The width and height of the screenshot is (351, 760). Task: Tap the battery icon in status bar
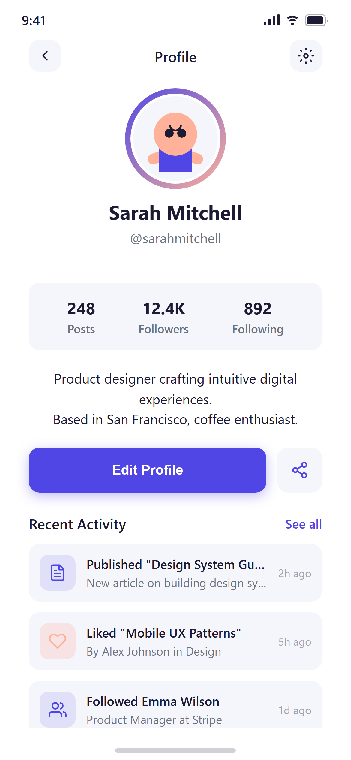pyautogui.click(x=316, y=20)
